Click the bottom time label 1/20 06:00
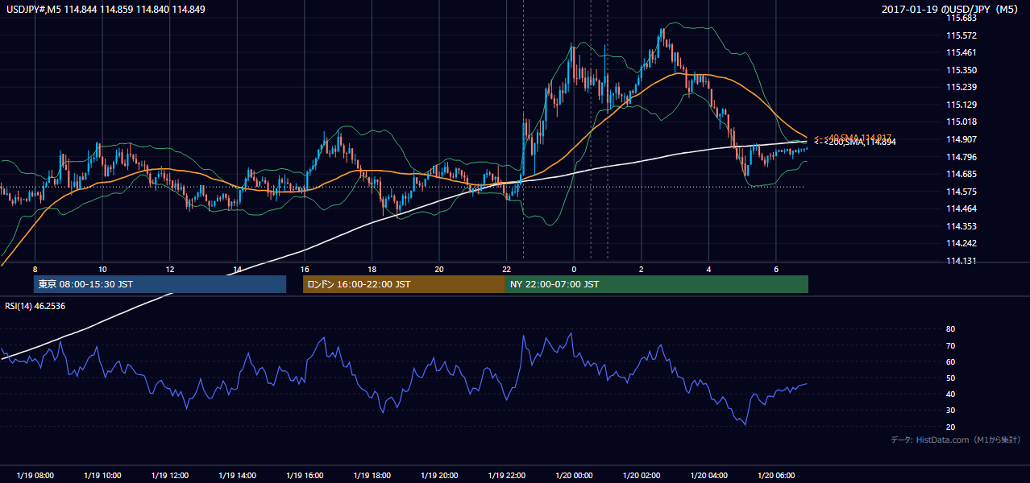This screenshot has height=483, width=1030. pyautogui.click(x=775, y=475)
